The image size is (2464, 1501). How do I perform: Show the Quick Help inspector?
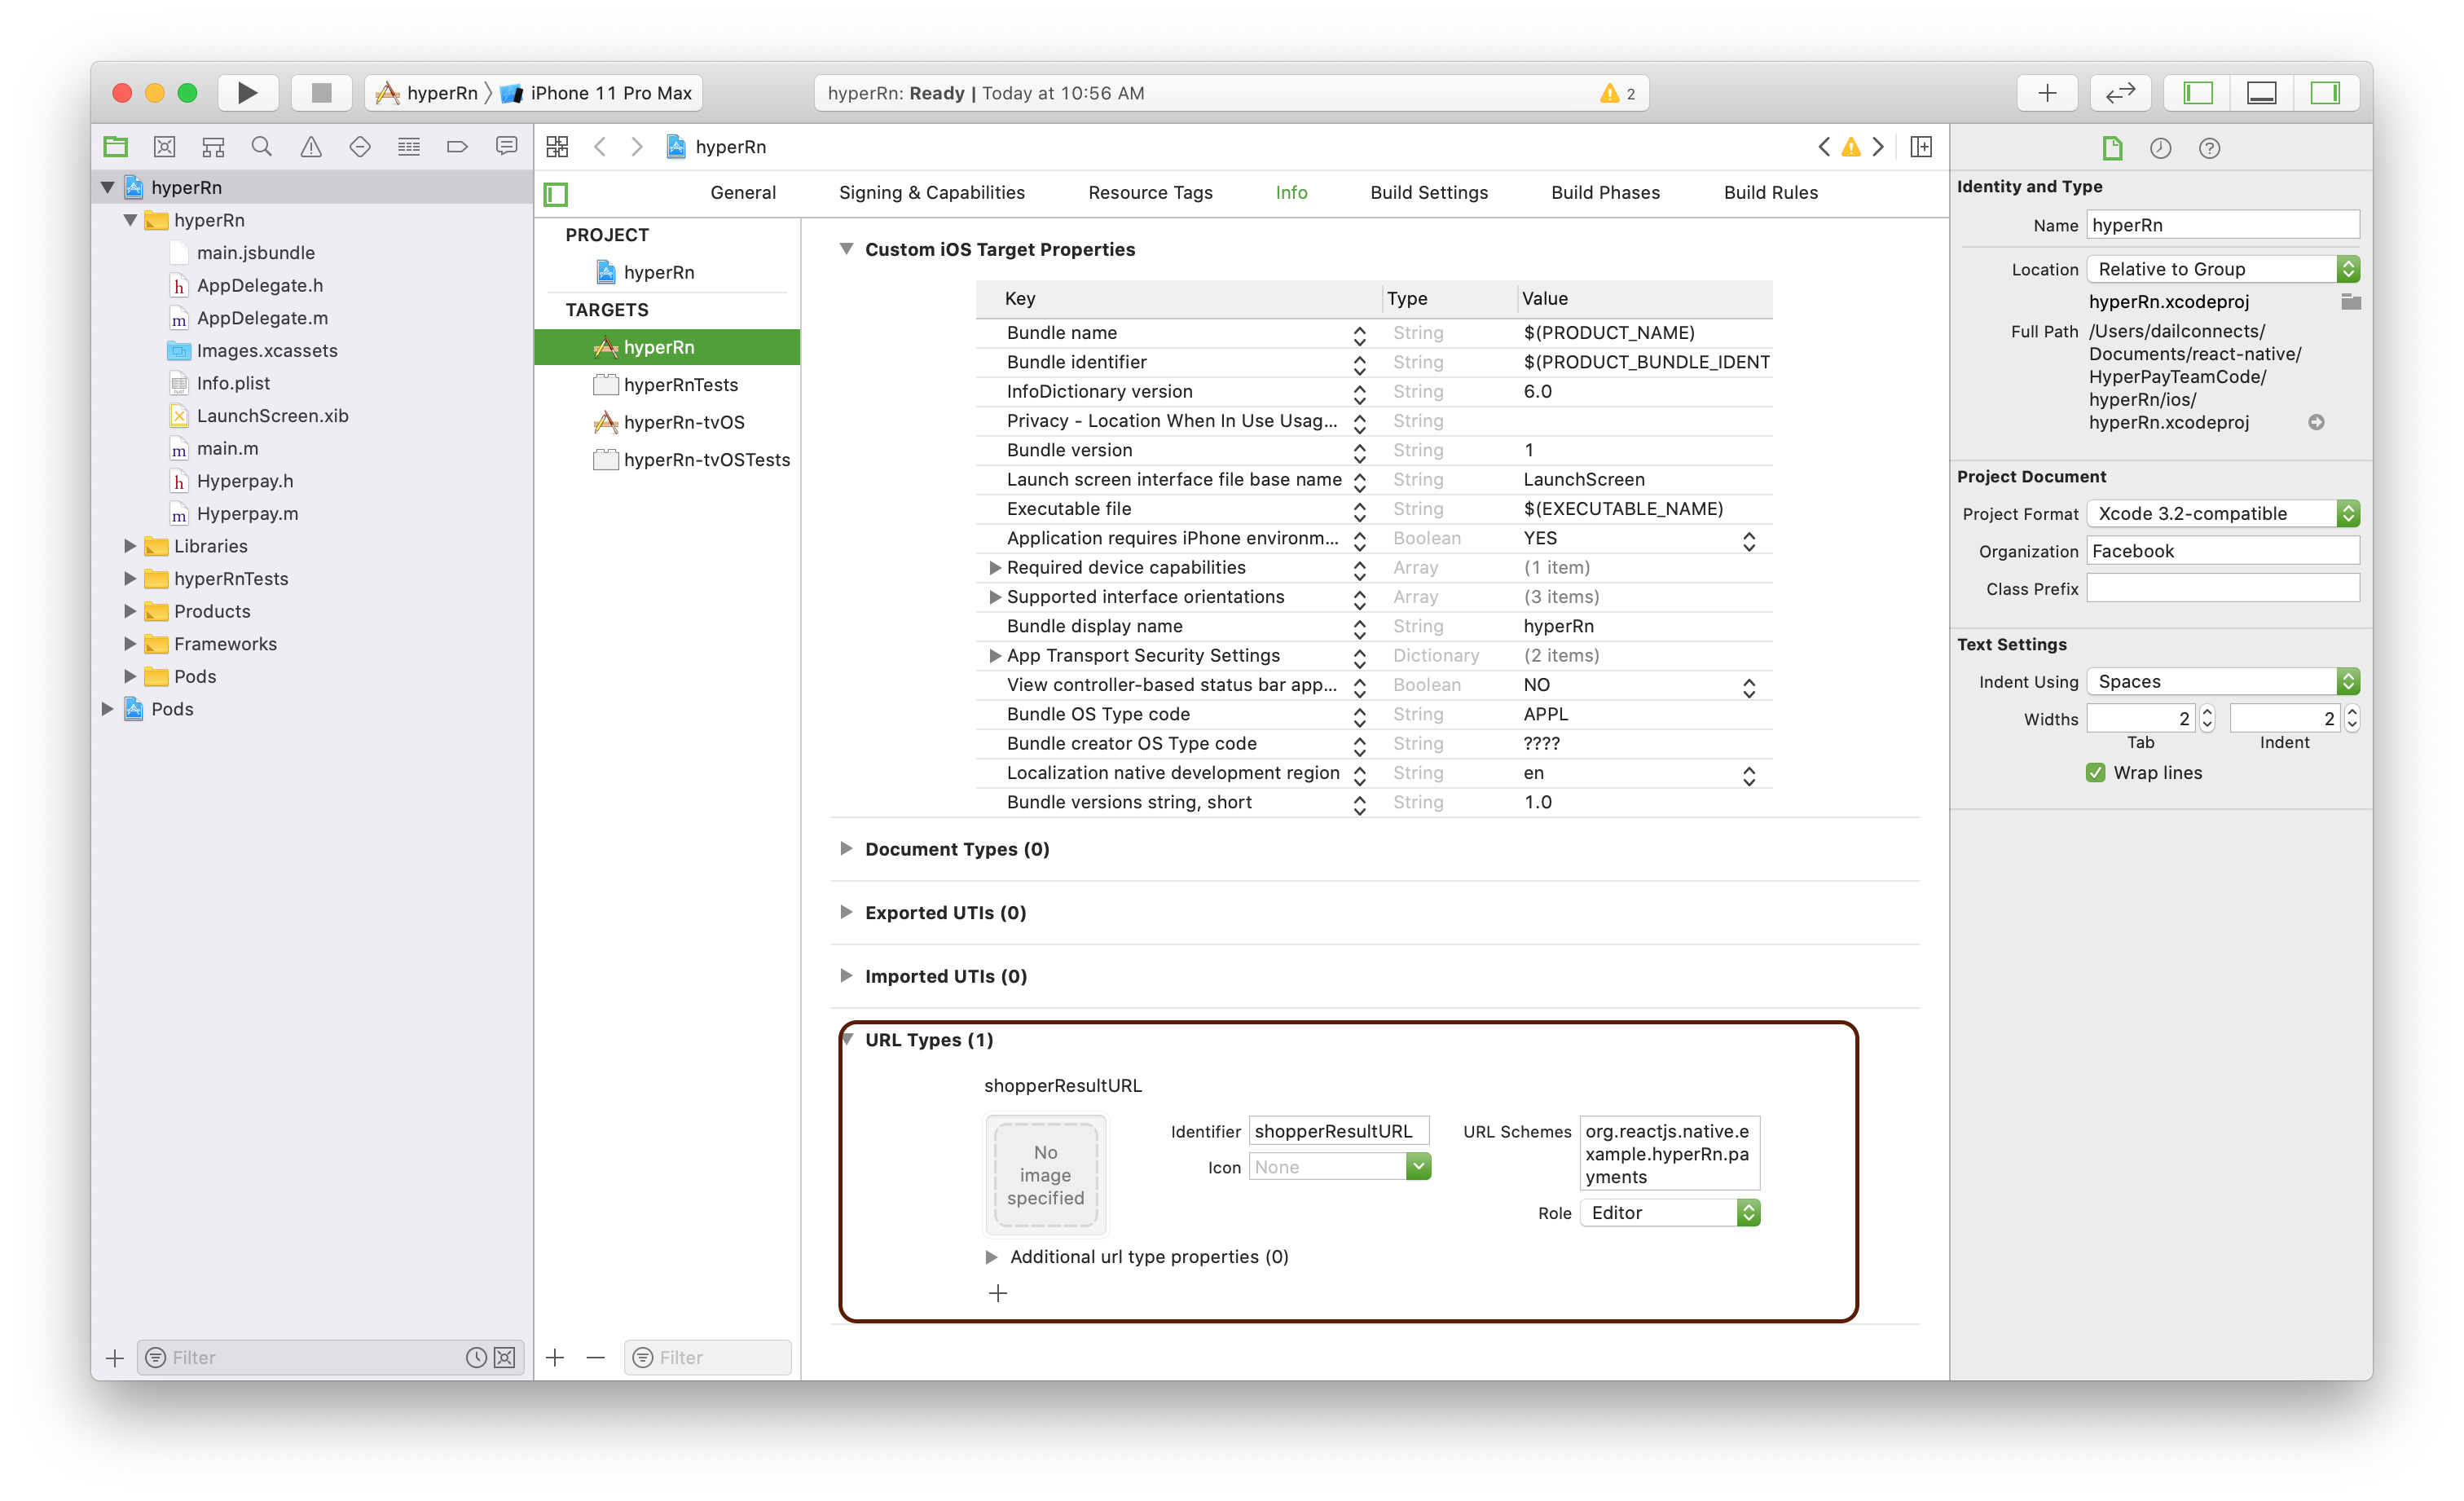coord(2209,148)
